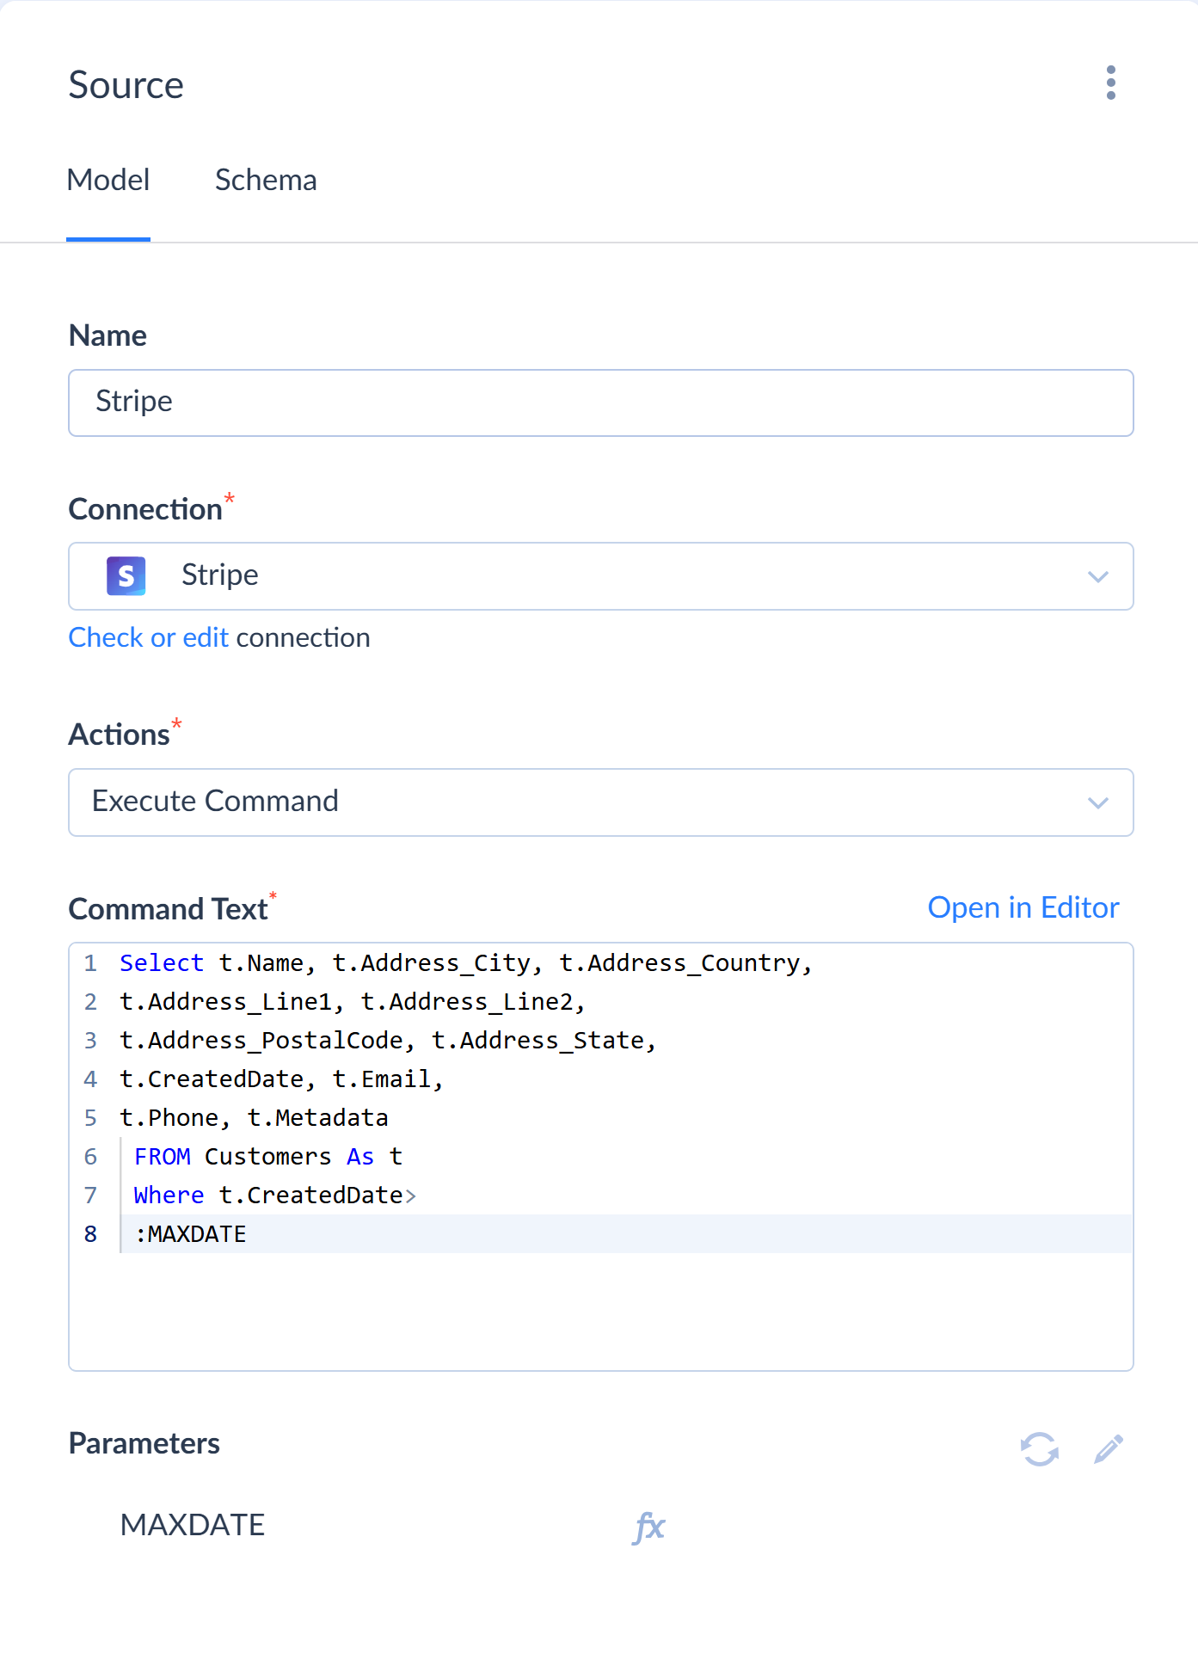1198x1678 pixels.
Task: Click the t.Phone, t.Metadata code line
Action: coord(254,1118)
